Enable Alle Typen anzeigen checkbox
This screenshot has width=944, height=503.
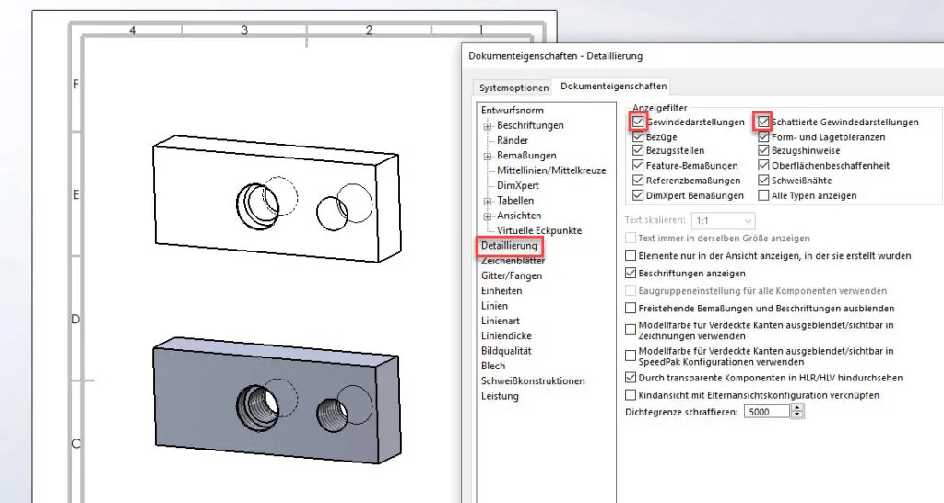[x=763, y=195]
